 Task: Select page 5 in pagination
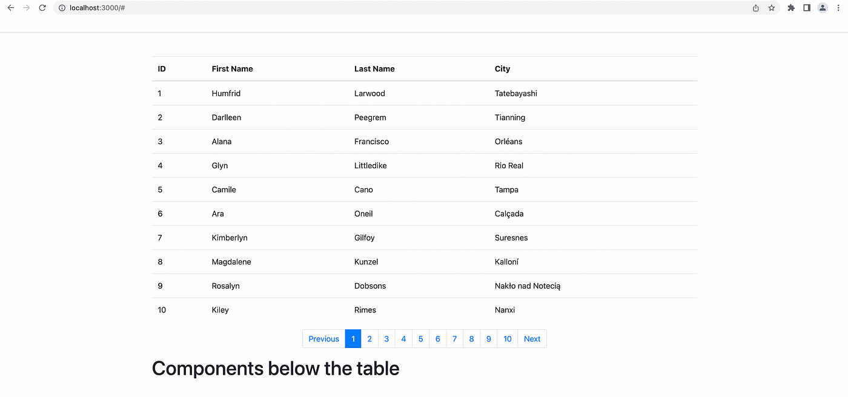pyautogui.click(x=420, y=339)
